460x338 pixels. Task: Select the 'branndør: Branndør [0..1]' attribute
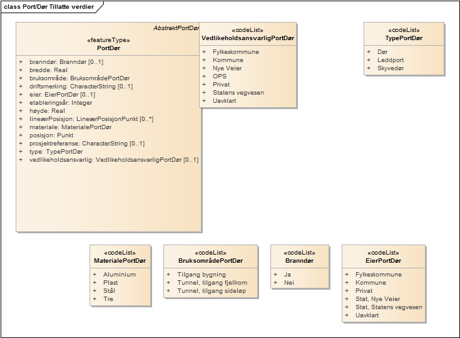(x=66, y=62)
